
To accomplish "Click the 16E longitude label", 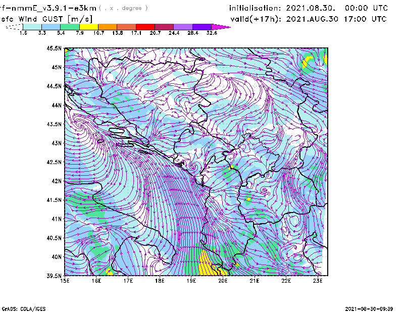I will [x=96, y=281].
